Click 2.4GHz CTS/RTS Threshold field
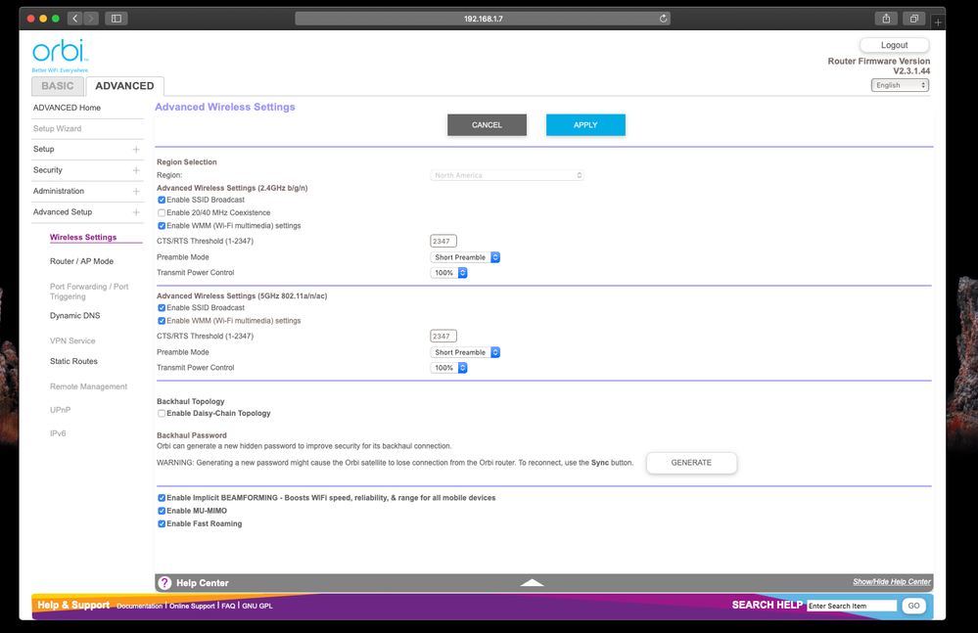 tap(443, 241)
